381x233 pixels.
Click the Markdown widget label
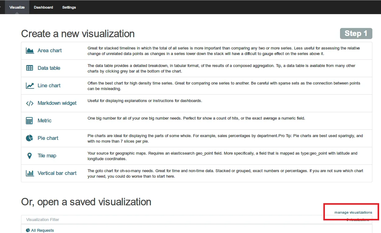(57, 103)
